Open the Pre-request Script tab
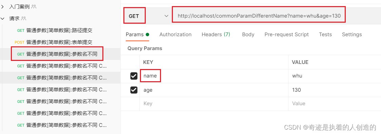 point(287,35)
